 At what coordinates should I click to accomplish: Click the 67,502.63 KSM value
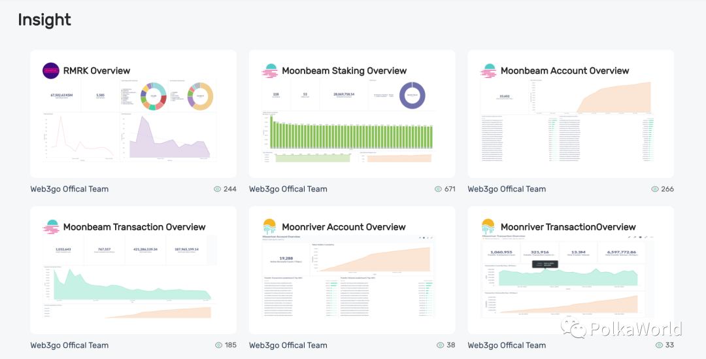coord(62,95)
